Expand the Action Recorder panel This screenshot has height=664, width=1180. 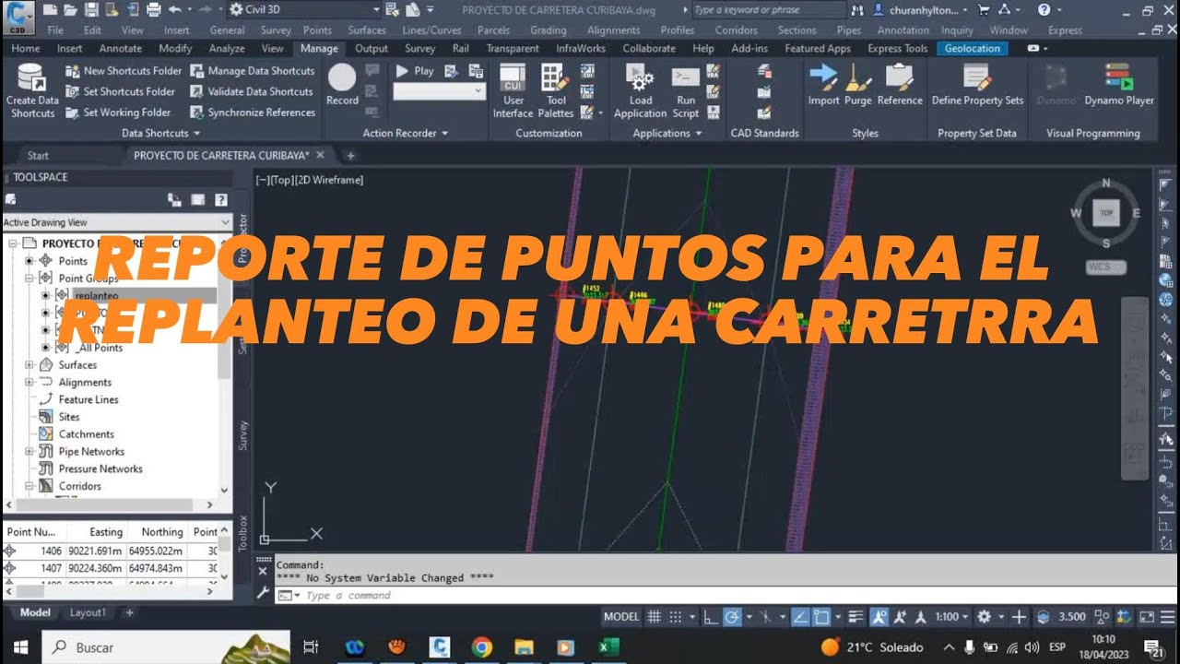coord(406,133)
